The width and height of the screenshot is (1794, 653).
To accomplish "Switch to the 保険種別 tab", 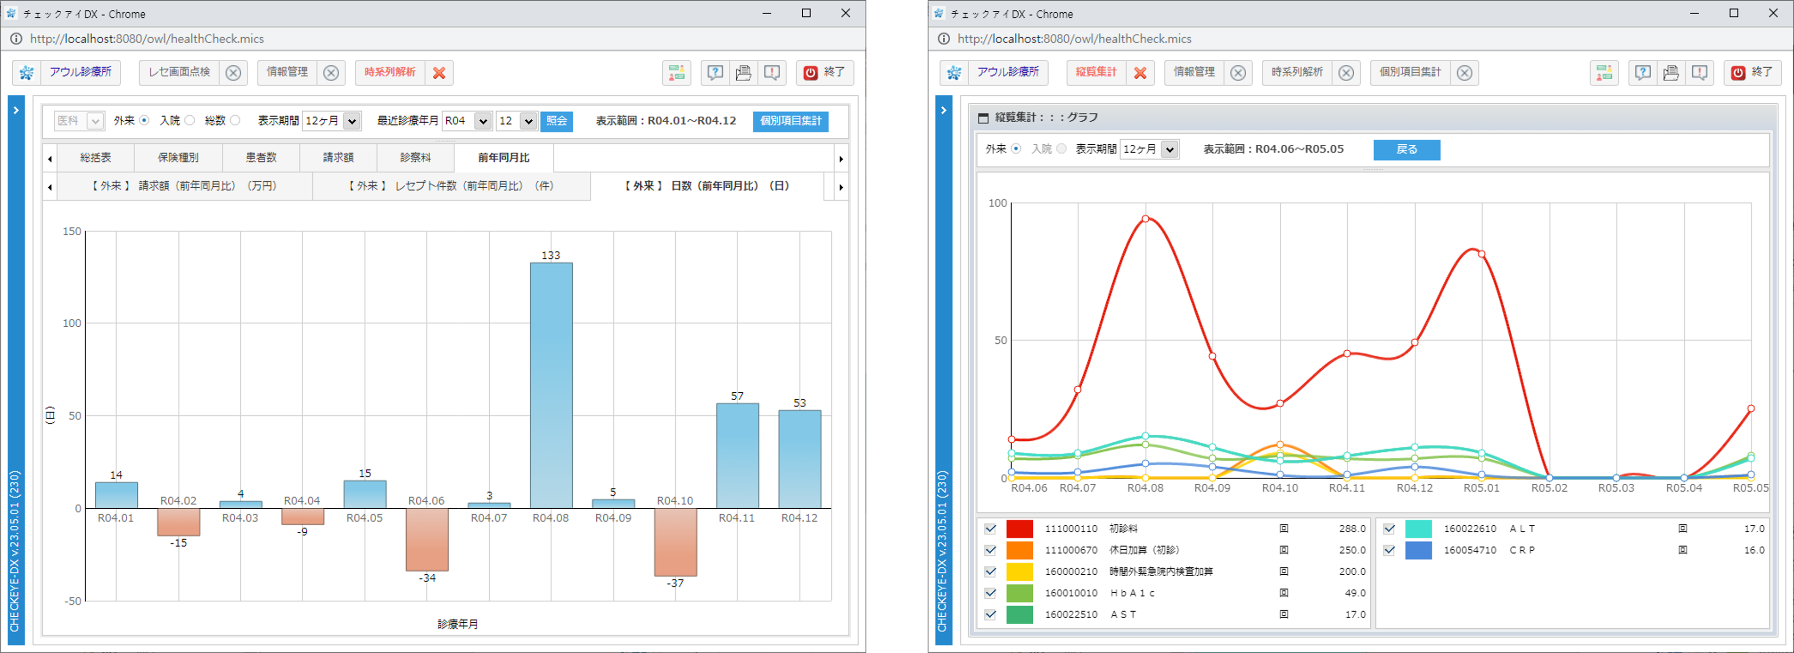I will pos(178,158).
